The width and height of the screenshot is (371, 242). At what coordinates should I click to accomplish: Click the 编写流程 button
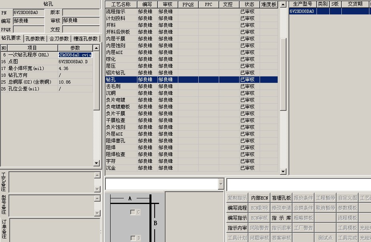[237, 208]
